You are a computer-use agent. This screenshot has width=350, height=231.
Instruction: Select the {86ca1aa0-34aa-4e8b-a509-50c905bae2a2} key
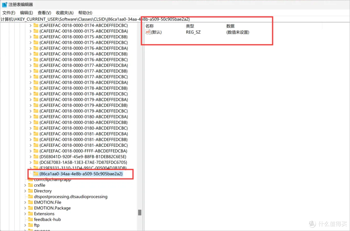[x=81, y=174]
